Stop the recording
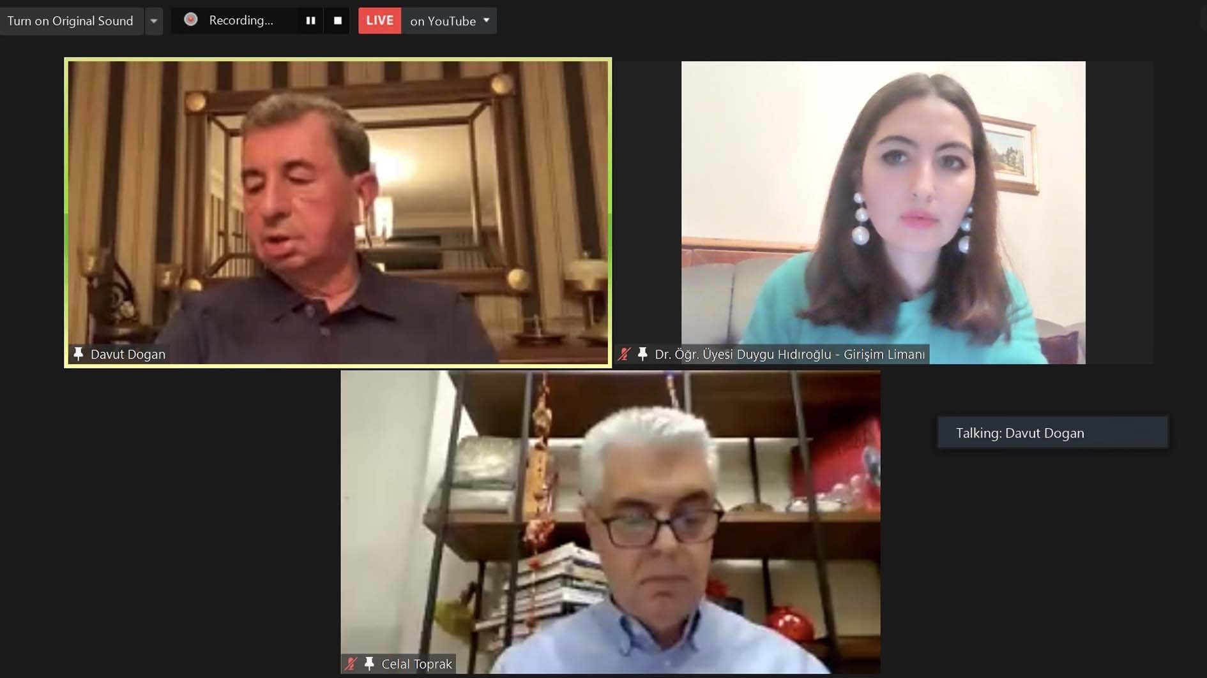This screenshot has height=678, width=1207. click(x=338, y=21)
